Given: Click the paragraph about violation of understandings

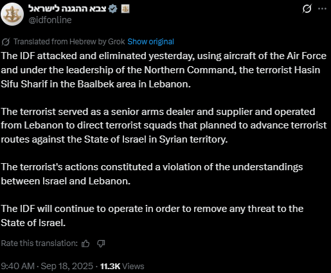Looking at the screenshot, I should 152,174.
